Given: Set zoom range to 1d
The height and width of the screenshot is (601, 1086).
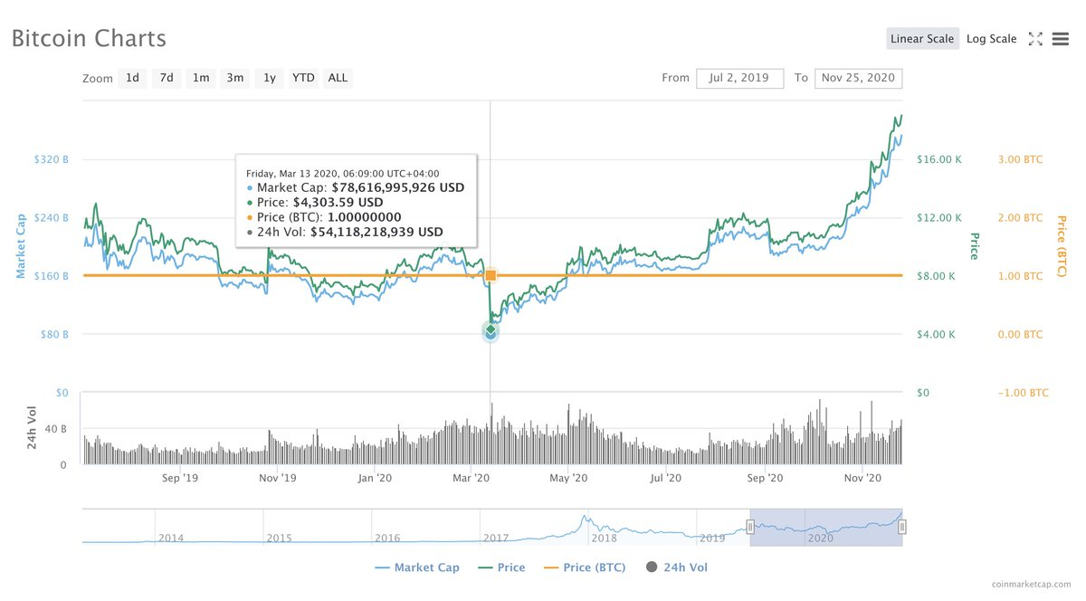Looking at the screenshot, I should point(132,78).
